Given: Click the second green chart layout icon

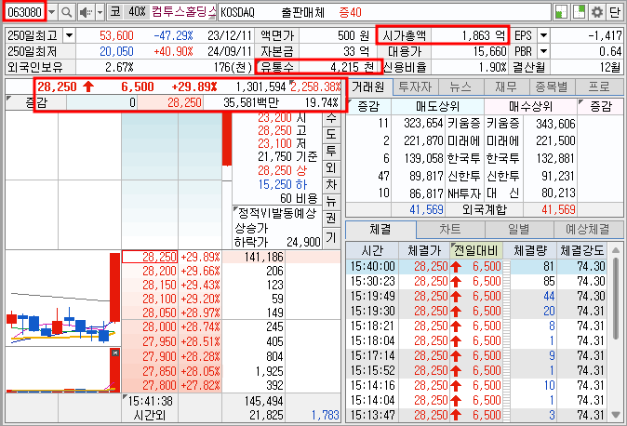Looking at the screenshot, I should point(579,12).
